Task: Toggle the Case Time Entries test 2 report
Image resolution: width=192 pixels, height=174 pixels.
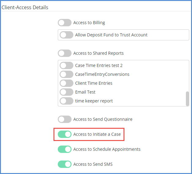Action: coord(66,65)
